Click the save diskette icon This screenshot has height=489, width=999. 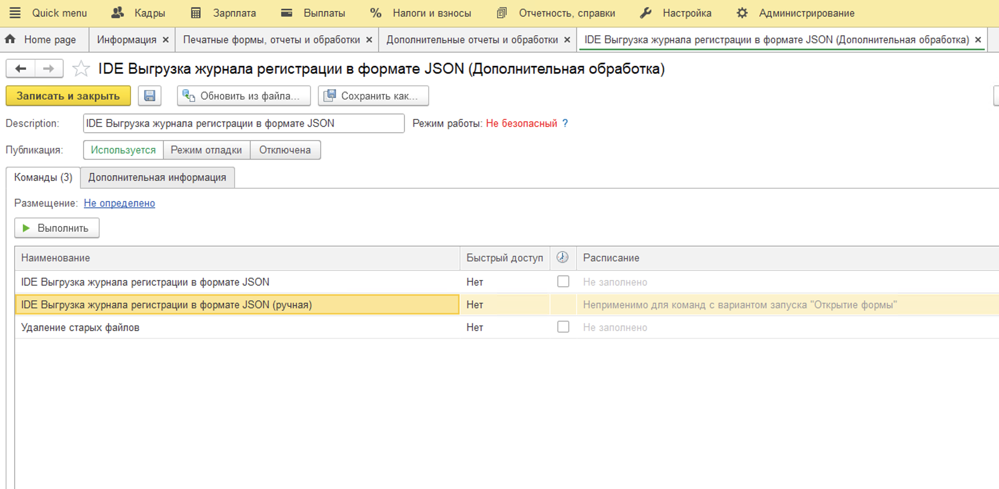(x=150, y=95)
